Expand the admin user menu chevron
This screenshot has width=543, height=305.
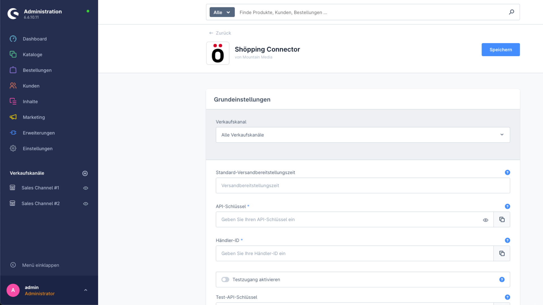pos(85,290)
